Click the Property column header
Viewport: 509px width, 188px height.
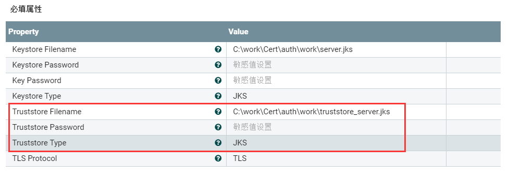(23, 32)
